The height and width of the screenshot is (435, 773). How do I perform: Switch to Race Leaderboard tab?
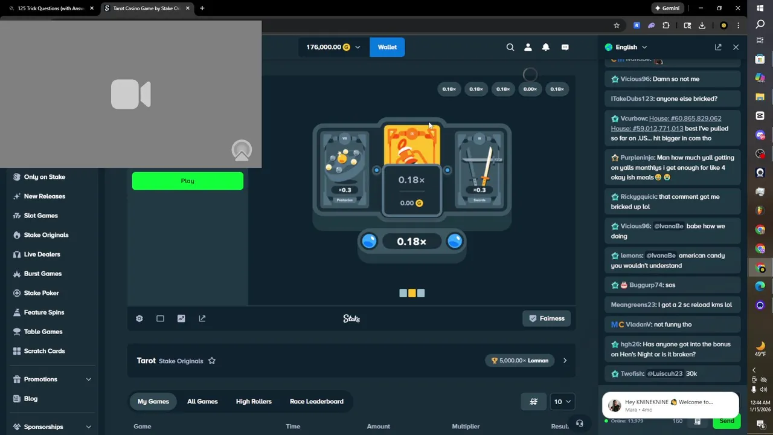coord(316,401)
